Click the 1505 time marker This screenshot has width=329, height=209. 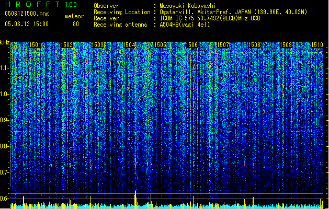click(x=160, y=45)
